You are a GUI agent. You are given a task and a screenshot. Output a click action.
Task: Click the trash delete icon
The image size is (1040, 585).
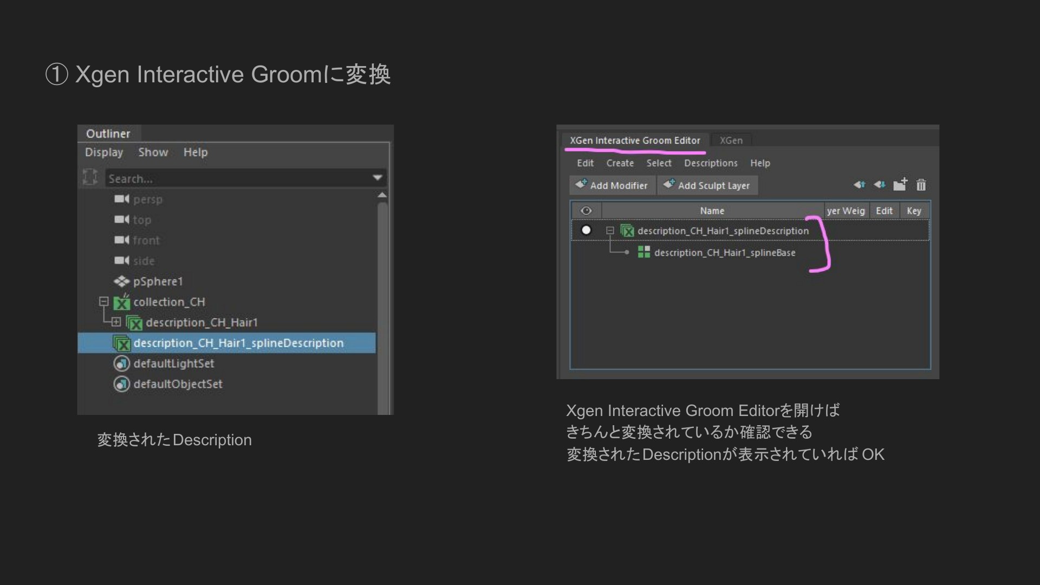(x=921, y=185)
